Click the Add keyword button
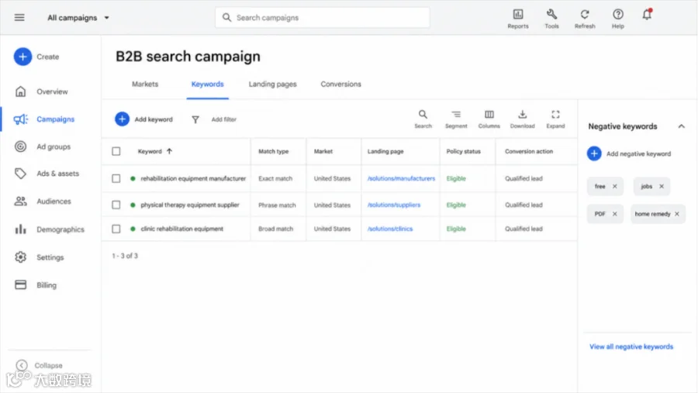Screen dimensions: 698x393 click(143, 119)
